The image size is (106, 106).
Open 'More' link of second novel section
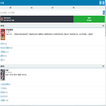[103, 66]
